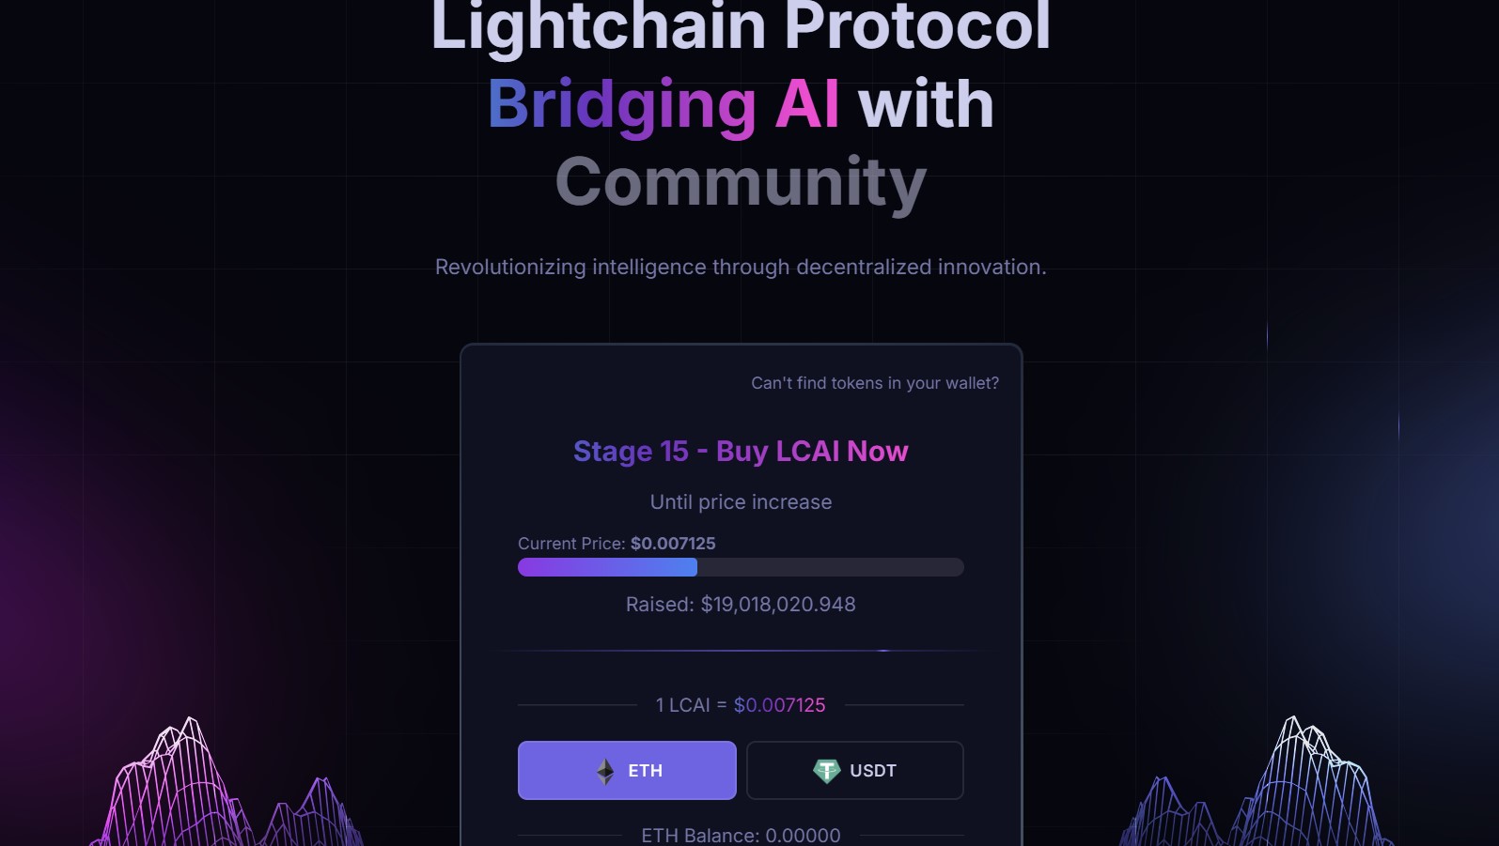
Task: Switch the payment method back to ETH
Action: coord(627,770)
